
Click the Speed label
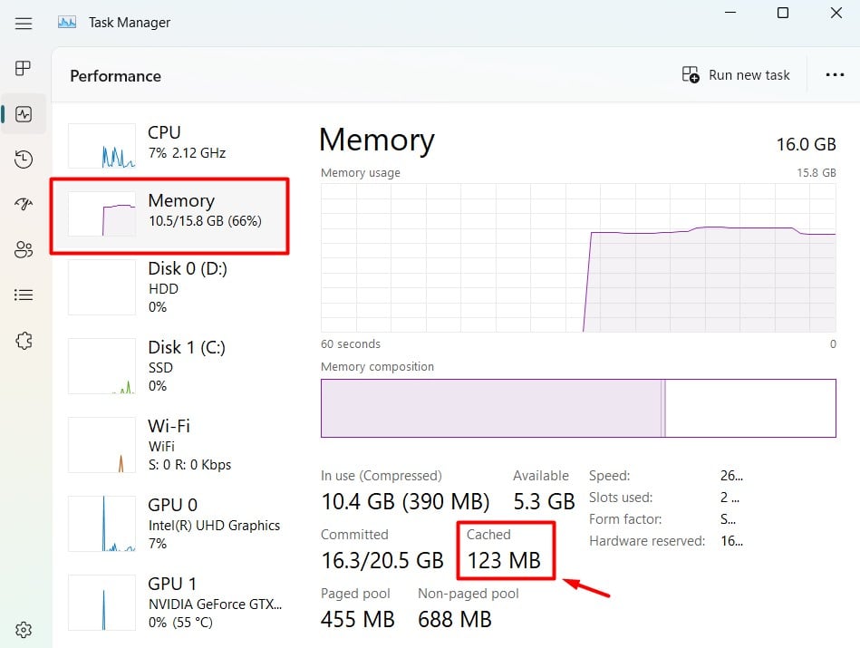click(x=609, y=476)
